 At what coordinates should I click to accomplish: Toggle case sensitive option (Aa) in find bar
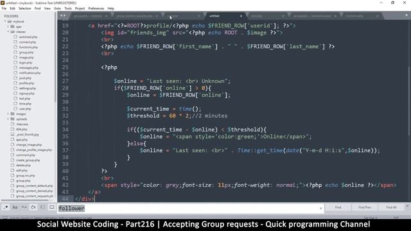tap(15, 207)
